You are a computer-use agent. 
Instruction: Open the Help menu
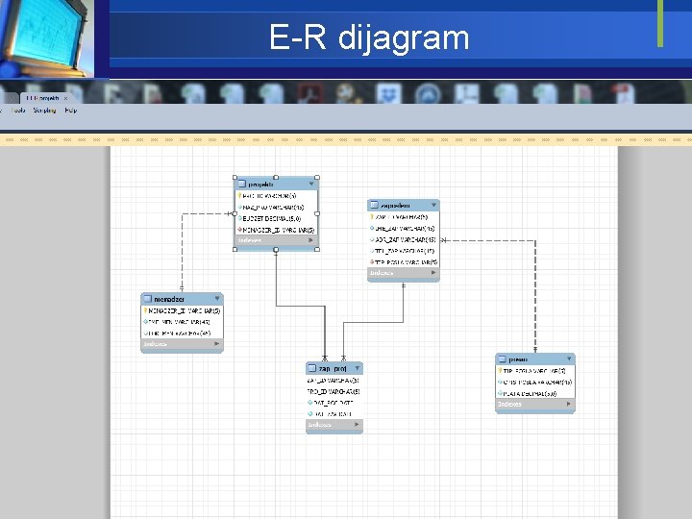(70, 111)
